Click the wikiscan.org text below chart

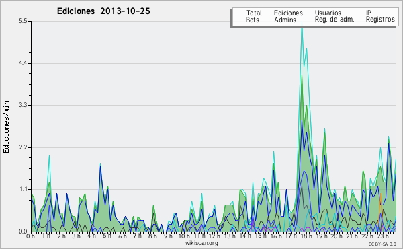click(x=201, y=243)
